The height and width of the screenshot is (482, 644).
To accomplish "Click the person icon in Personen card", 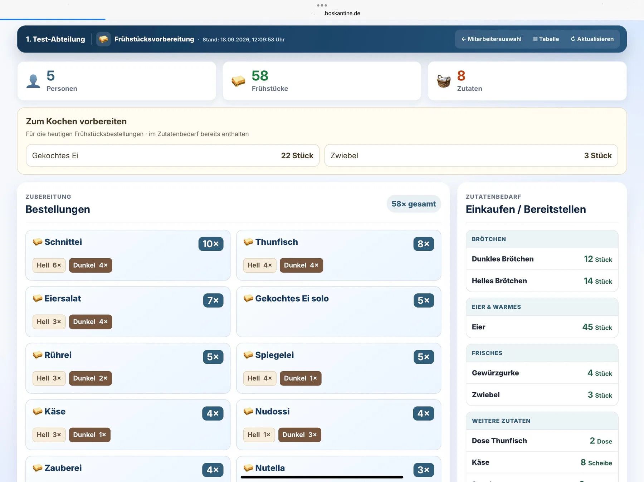I will point(33,81).
